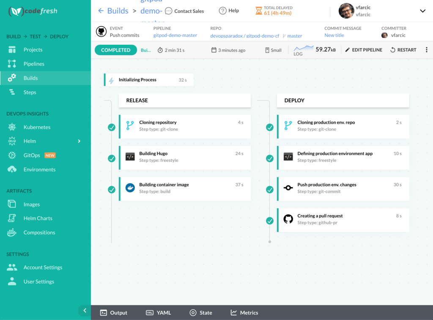Click the COMPLETED status badge
433x320 pixels.
coord(116,50)
